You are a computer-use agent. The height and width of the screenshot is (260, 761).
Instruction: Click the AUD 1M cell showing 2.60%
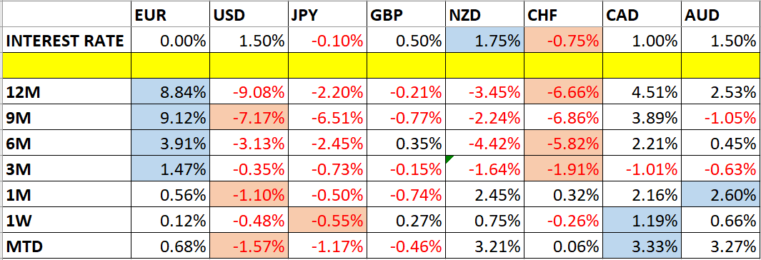click(x=721, y=196)
